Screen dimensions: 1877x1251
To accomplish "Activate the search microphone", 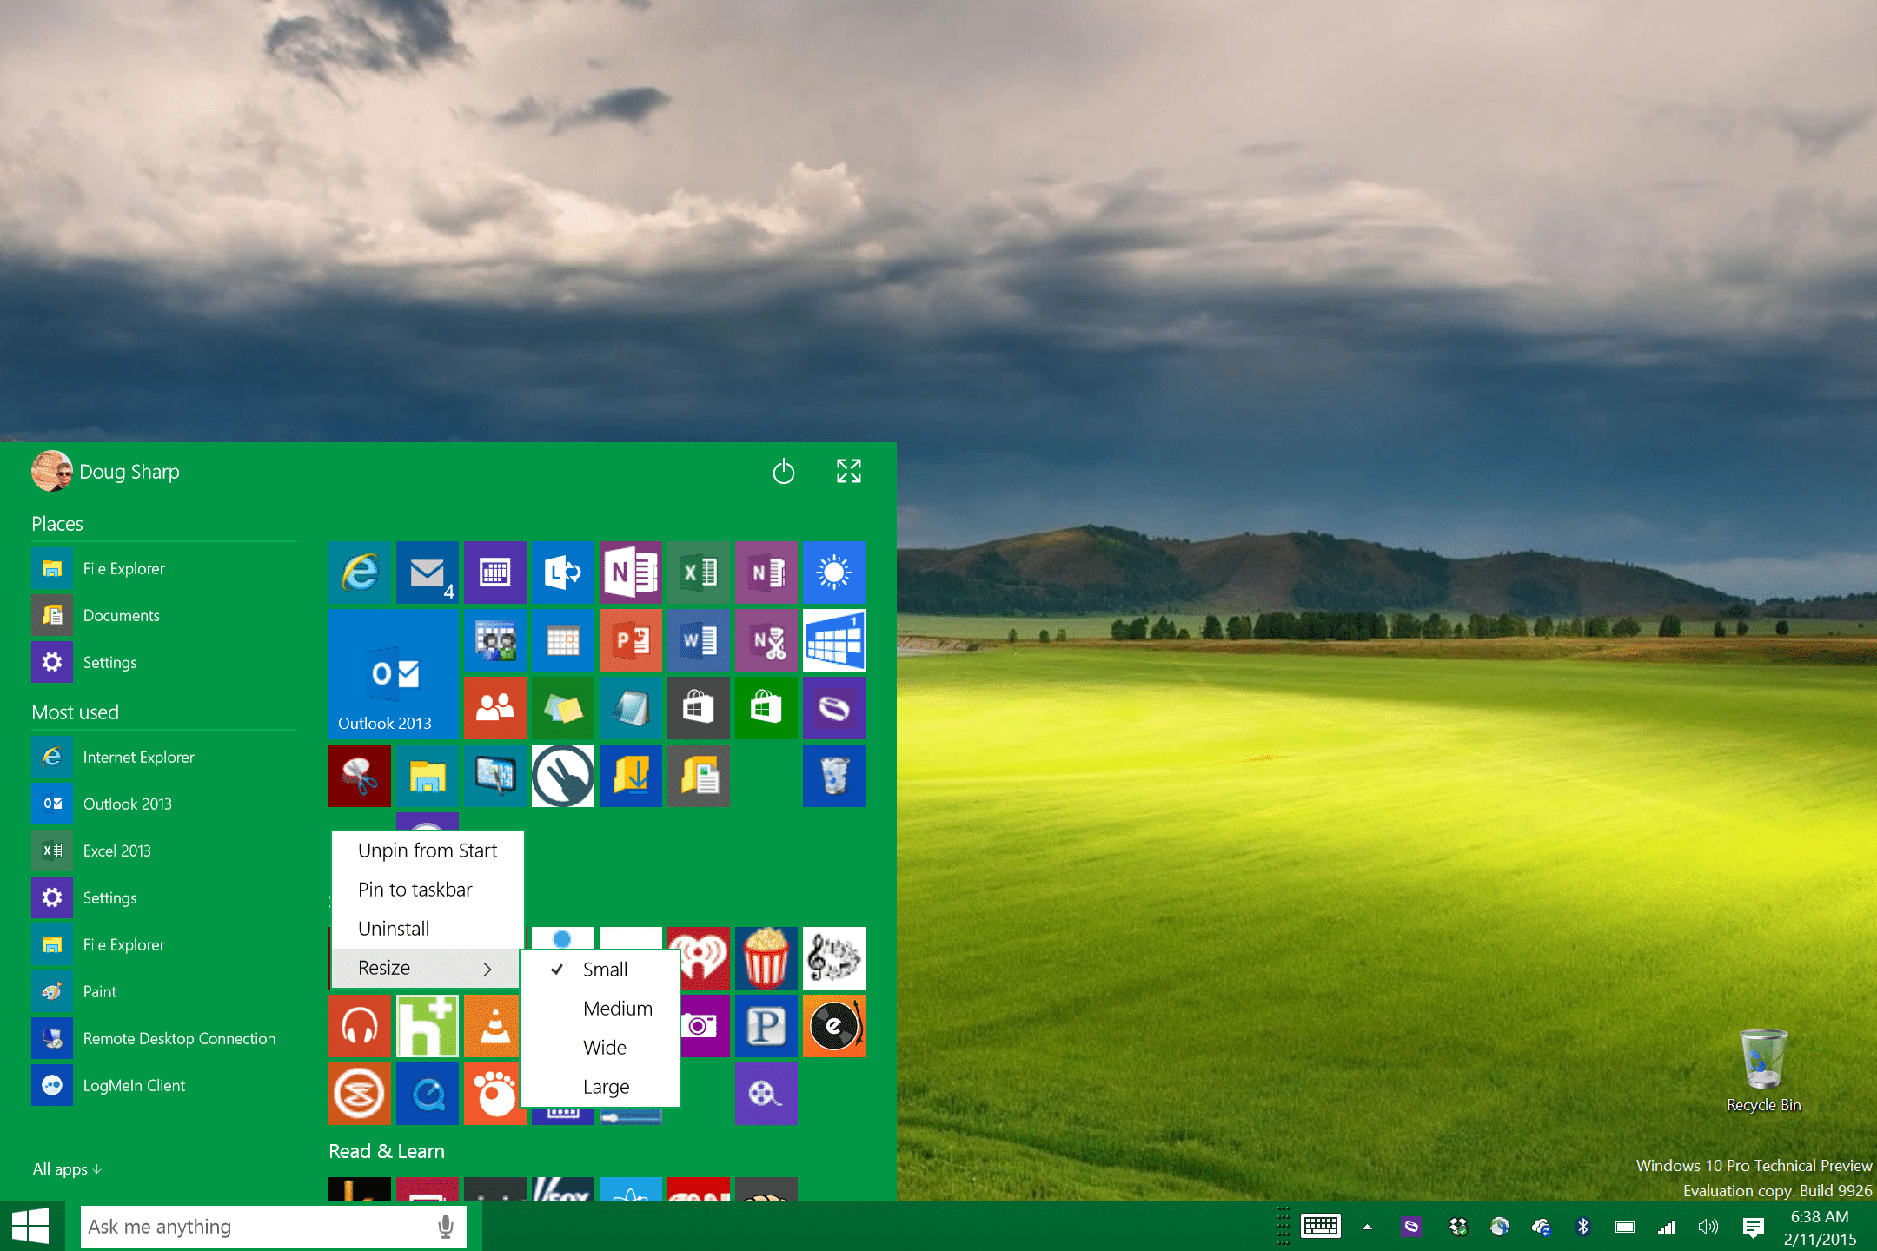I will [x=446, y=1227].
